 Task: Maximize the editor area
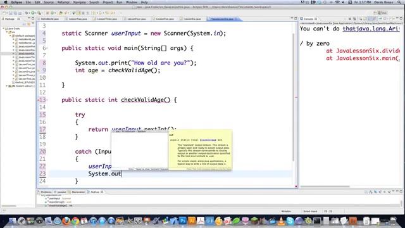tap(296, 18)
